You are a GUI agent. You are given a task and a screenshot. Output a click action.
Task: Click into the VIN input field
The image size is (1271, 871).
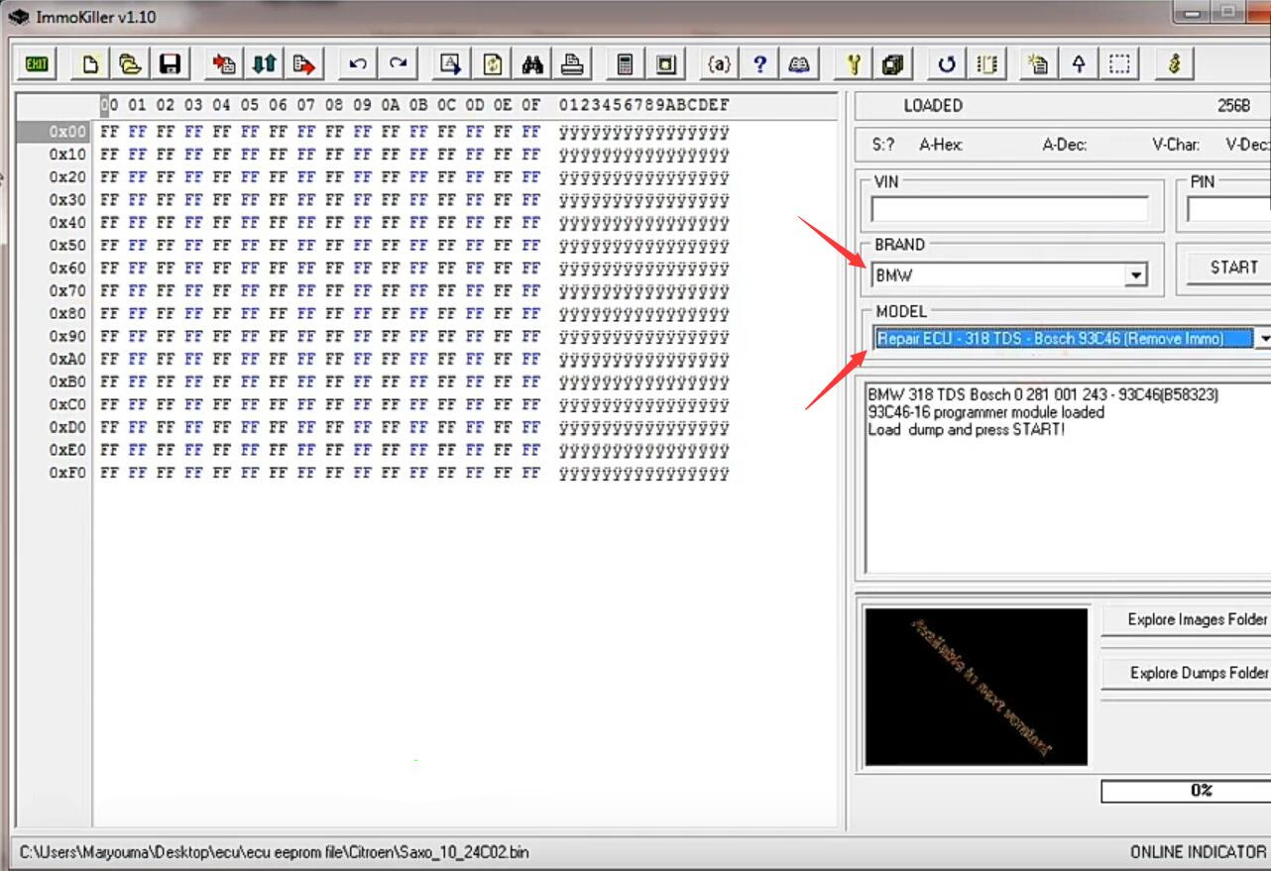point(1009,209)
